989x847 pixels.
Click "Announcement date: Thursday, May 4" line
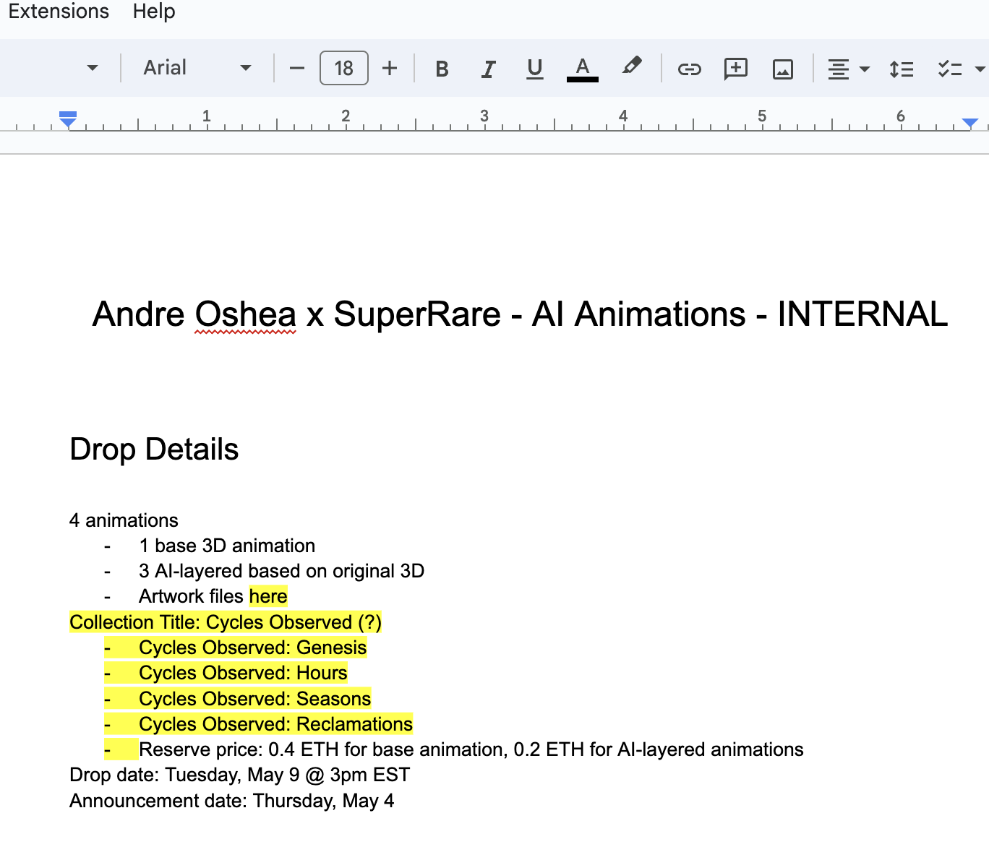coord(232,801)
